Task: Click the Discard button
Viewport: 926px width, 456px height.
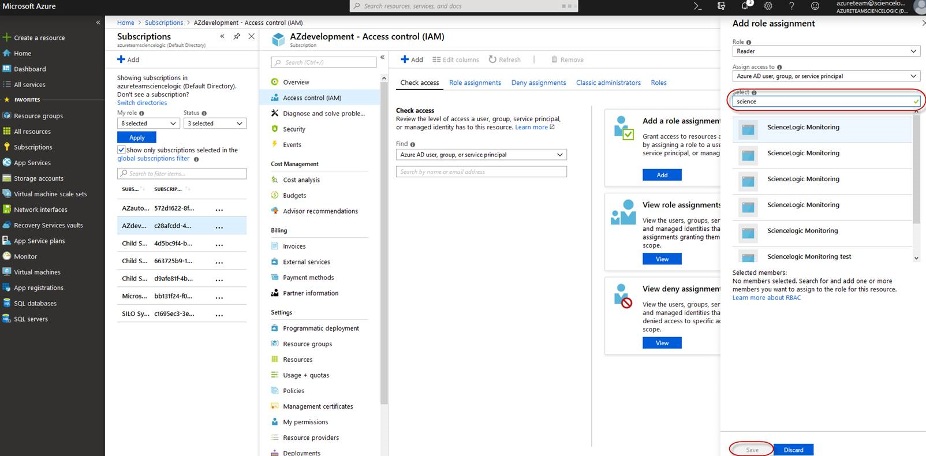Action: pos(793,450)
